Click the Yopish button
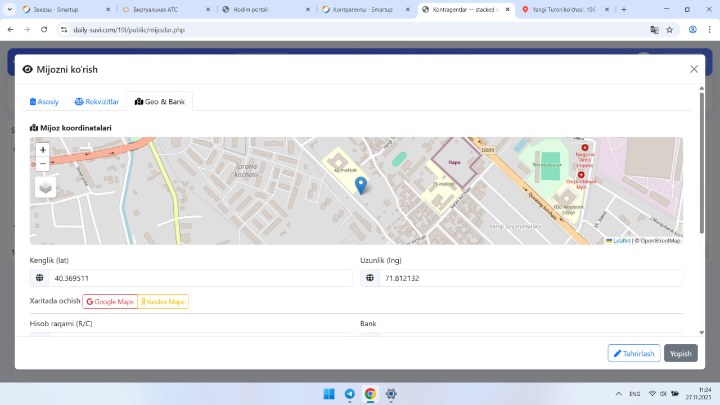This screenshot has width=720, height=405. pyautogui.click(x=681, y=353)
